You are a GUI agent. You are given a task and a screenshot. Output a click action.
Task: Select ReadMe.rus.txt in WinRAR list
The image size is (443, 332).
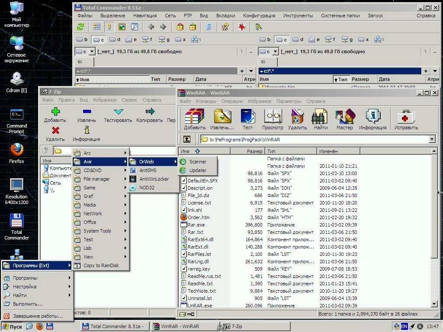point(204,276)
